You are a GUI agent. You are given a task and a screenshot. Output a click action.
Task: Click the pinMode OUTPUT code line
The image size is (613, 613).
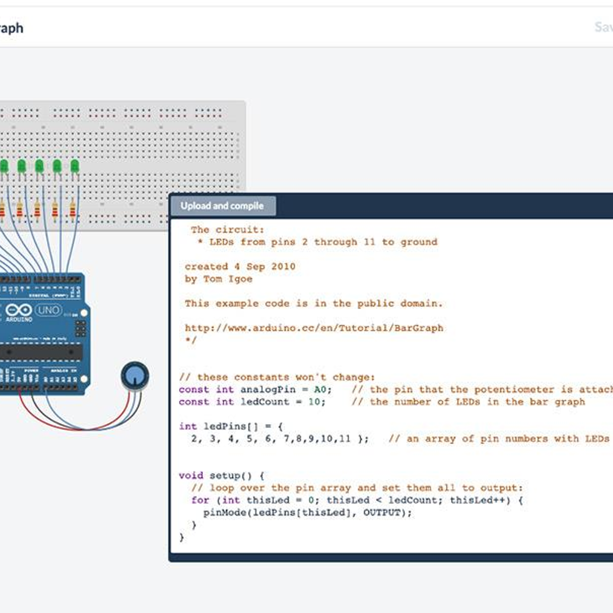[x=307, y=512]
